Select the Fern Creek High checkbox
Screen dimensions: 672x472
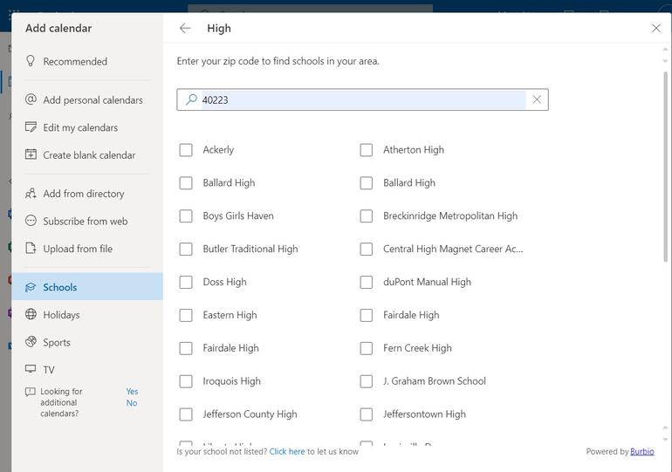pyautogui.click(x=367, y=348)
